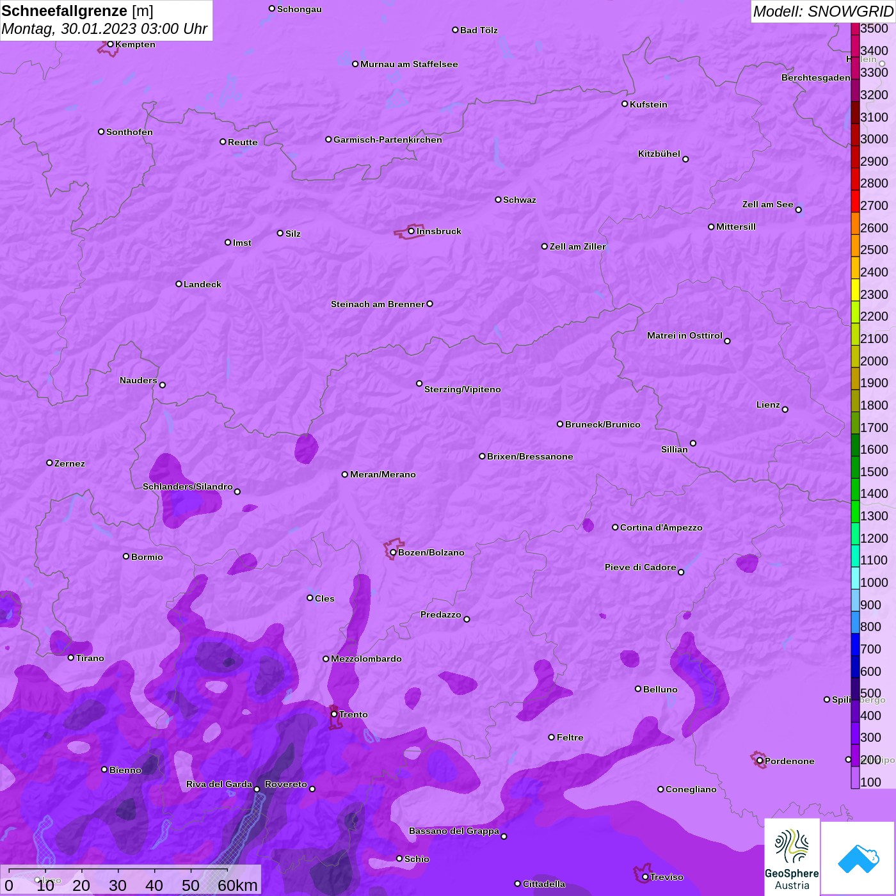Click the light purple 100 m legend swatch
The height and width of the screenshot is (896, 896).
(855, 778)
